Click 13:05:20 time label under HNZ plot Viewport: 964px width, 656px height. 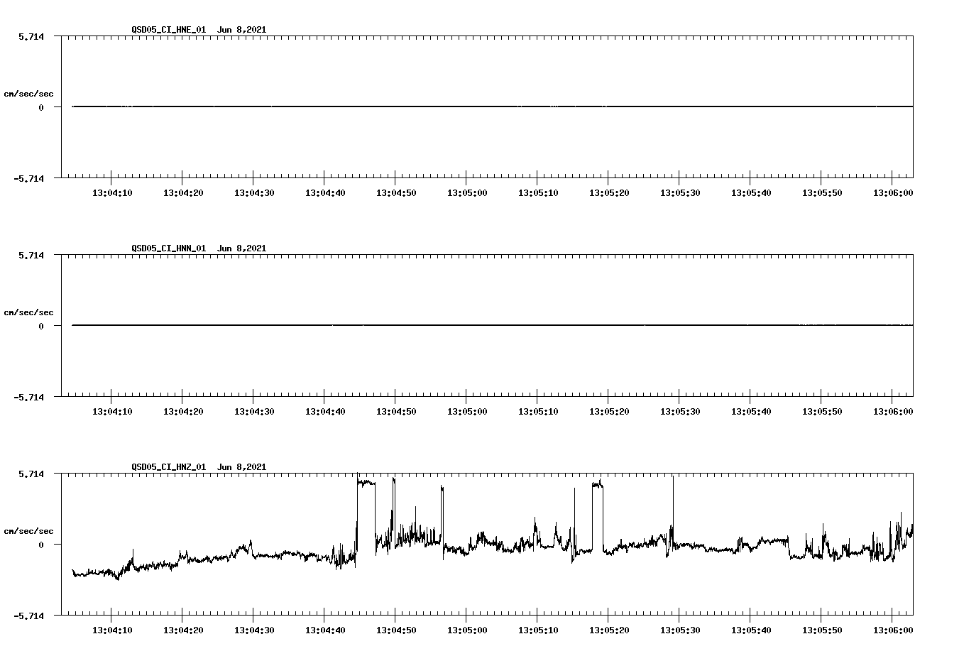coord(609,630)
